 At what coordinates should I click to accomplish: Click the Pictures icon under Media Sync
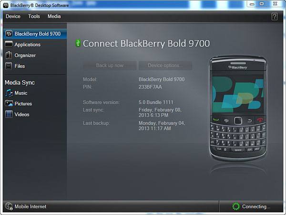[9, 104]
